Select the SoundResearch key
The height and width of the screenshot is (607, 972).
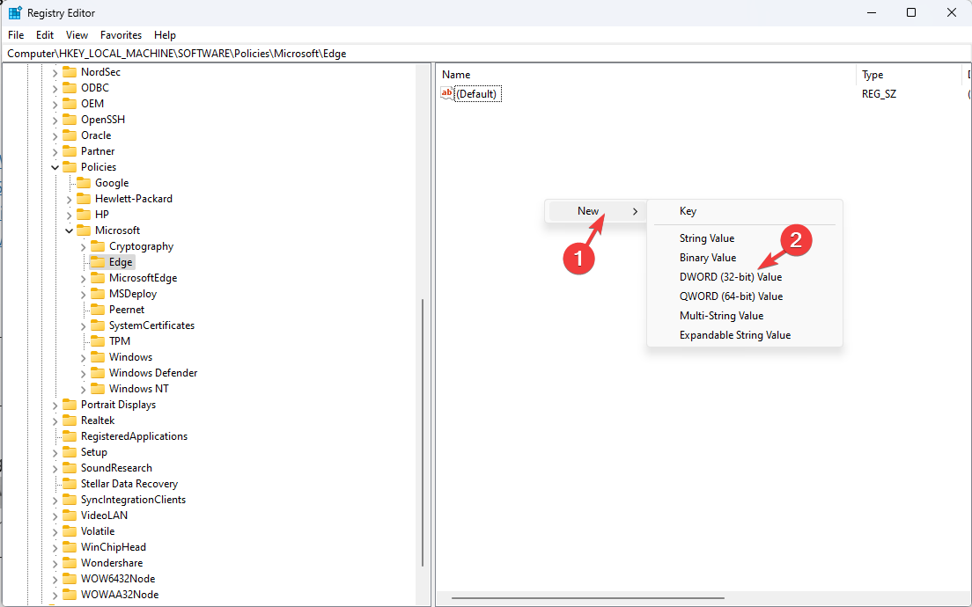click(x=116, y=468)
